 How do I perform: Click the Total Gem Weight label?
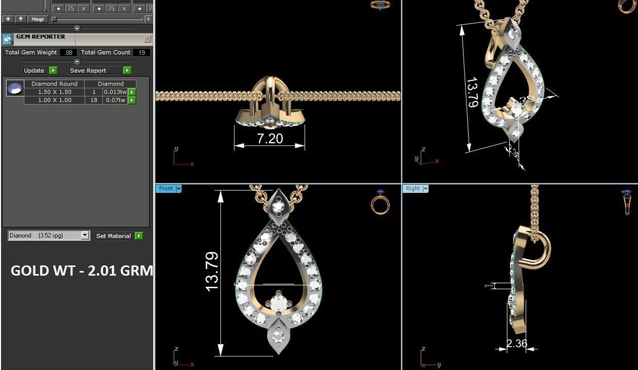tap(31, 52)
